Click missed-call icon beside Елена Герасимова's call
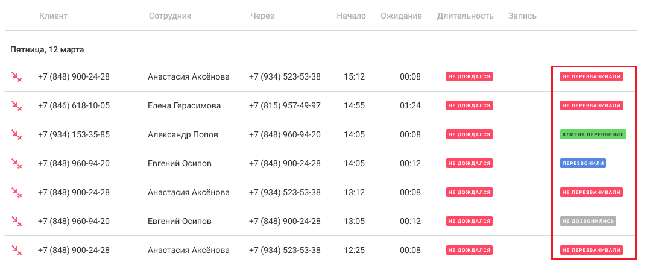647x262 pixels. click(x=16, y=106)
